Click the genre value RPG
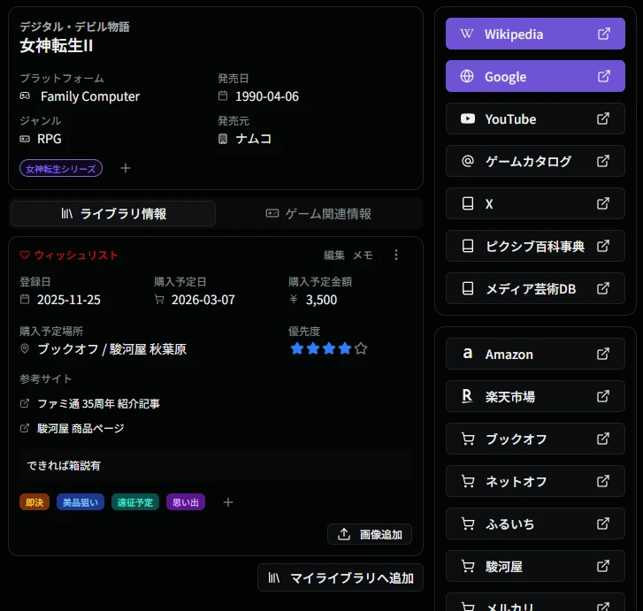 [50, 139]
